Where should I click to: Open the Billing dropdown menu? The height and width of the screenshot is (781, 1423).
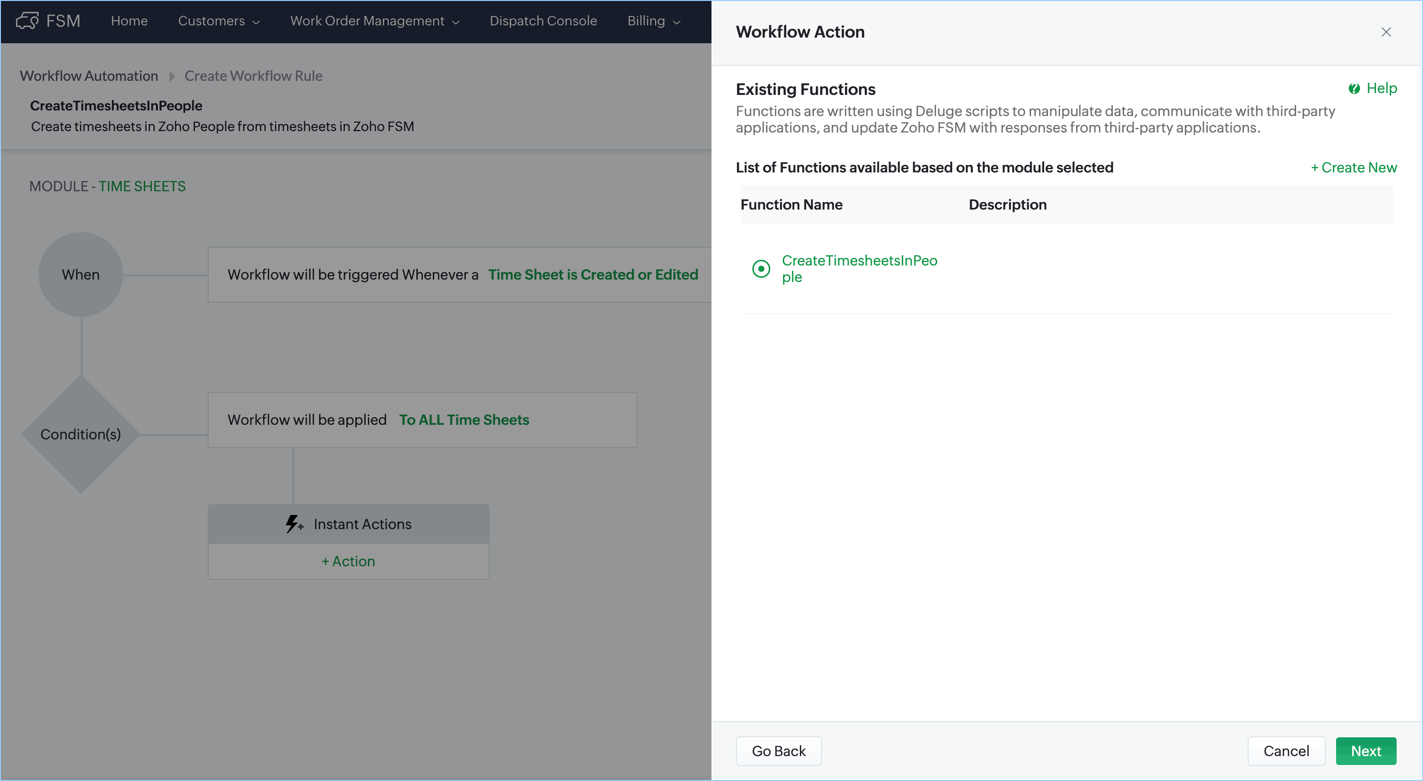[x=654, y=21]
